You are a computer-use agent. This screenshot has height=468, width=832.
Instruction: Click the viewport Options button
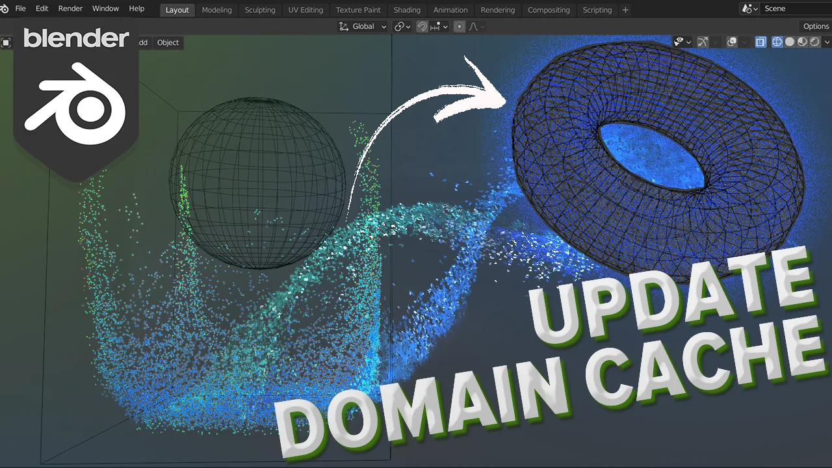pyautogui.click(x=815, y=26)
